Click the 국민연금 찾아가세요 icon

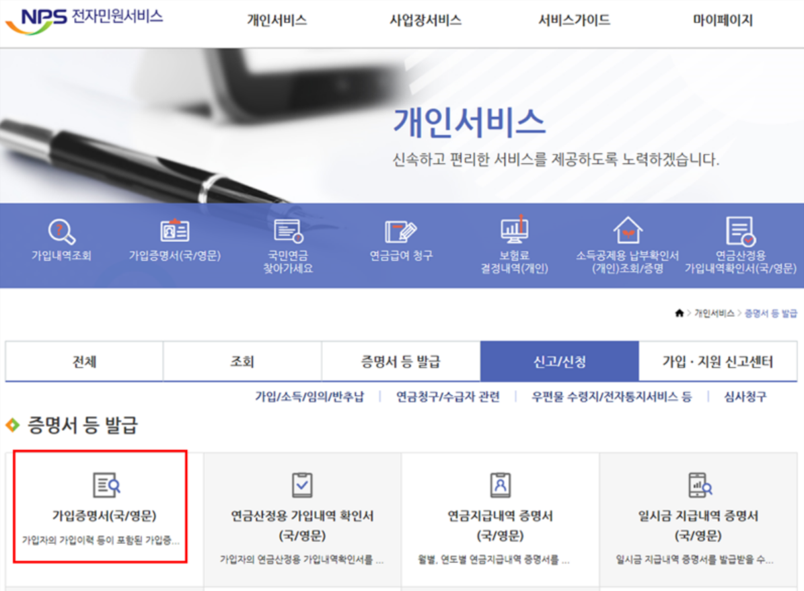[288, 231]
